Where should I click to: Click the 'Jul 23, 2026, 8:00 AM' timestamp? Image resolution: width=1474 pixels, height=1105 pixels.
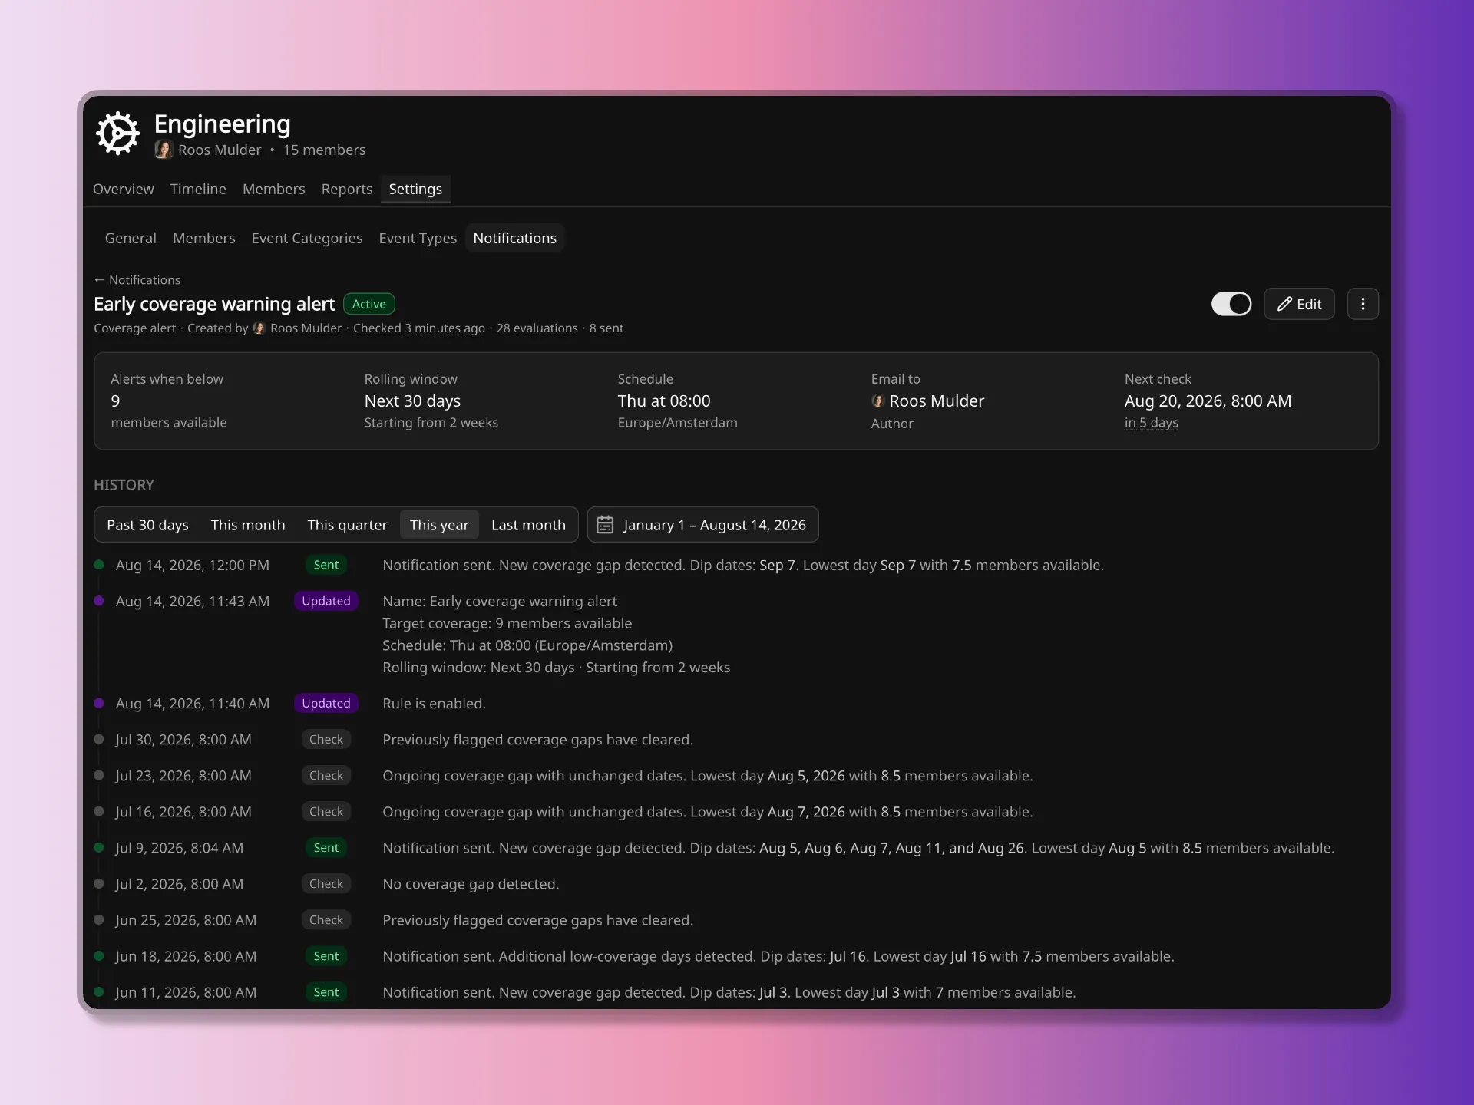pyautogui.click(x=183, y=776)
